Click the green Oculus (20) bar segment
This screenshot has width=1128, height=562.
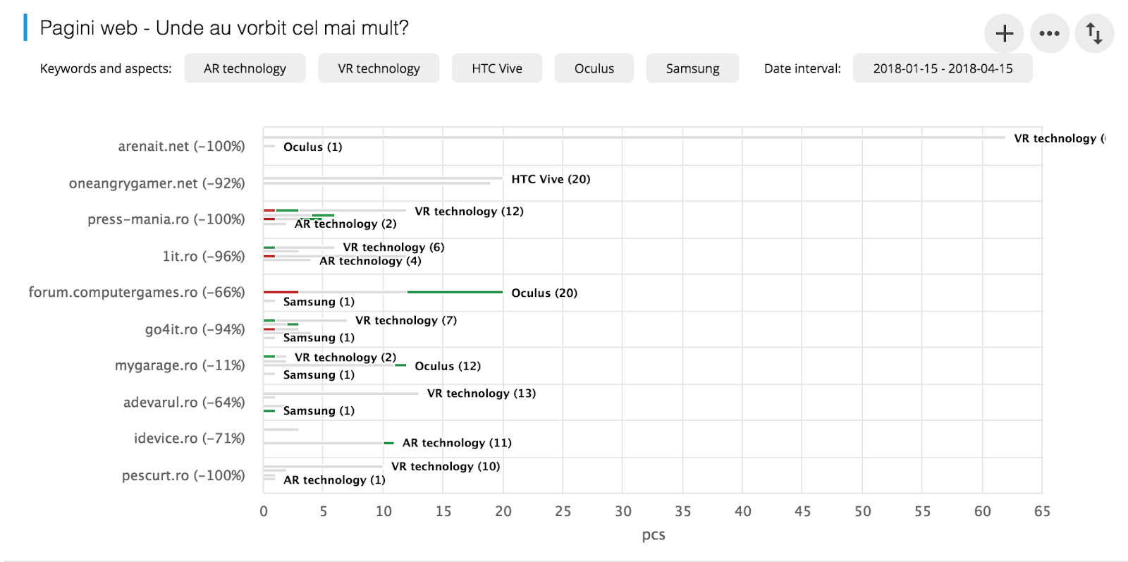(x=455, y=292)
